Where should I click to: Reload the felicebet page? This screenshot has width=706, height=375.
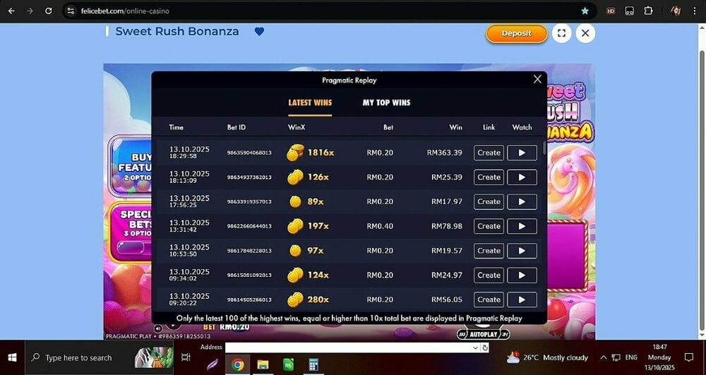[x=48, y=11]
